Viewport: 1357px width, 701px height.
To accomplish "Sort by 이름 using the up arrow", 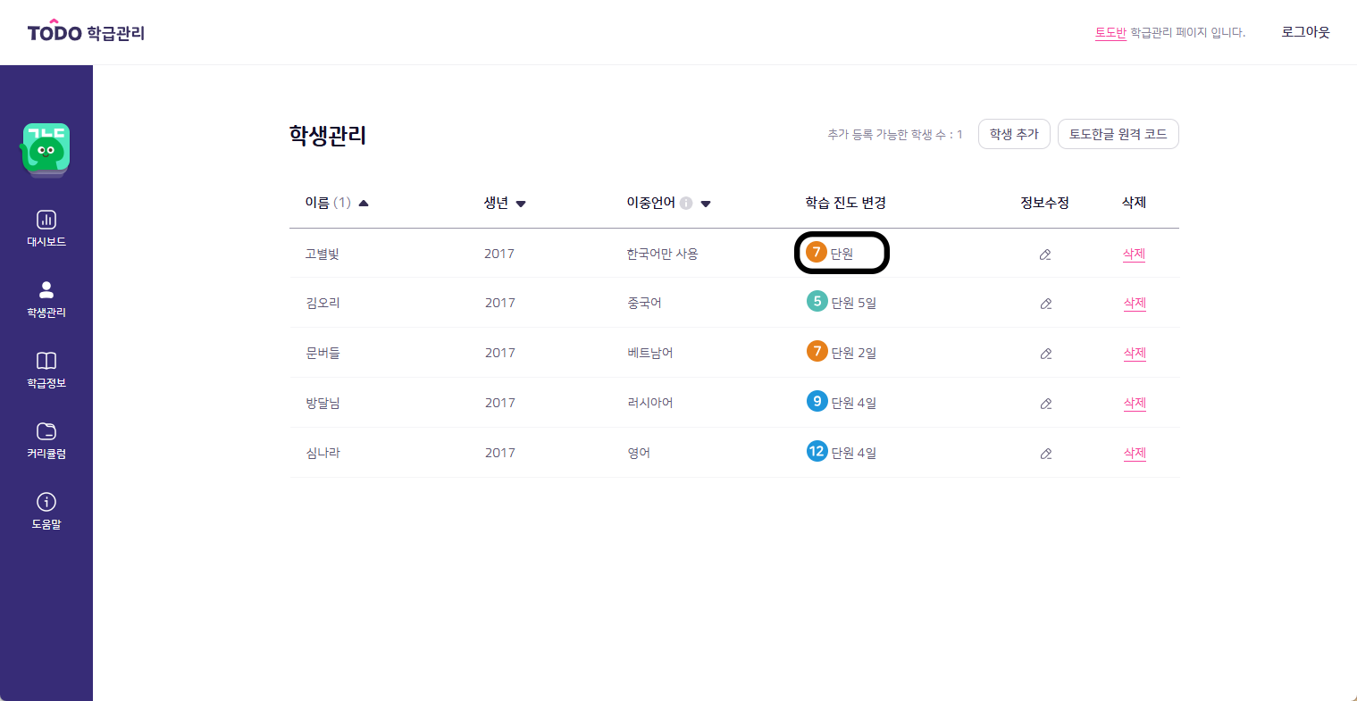I will (364, 204).
